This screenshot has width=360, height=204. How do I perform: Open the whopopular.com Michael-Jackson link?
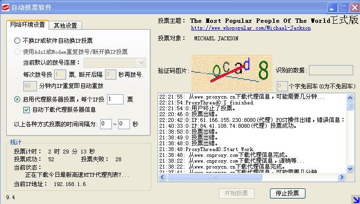251,28
